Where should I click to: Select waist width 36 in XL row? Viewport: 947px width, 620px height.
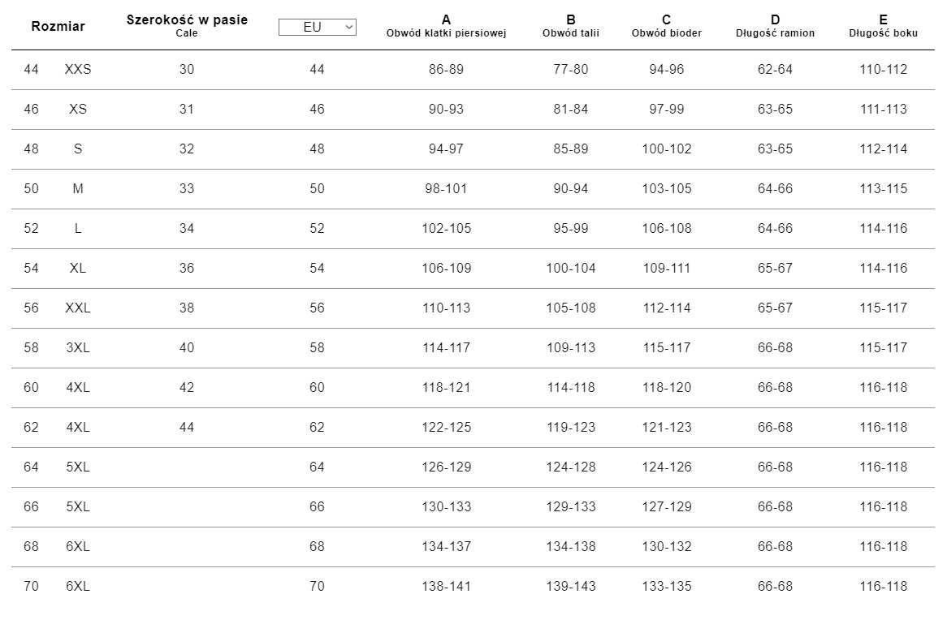coord(187,269)
